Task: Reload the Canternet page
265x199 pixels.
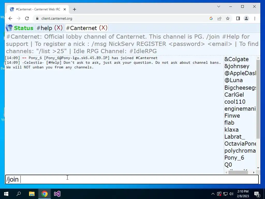Action: [x=27, y=18]
